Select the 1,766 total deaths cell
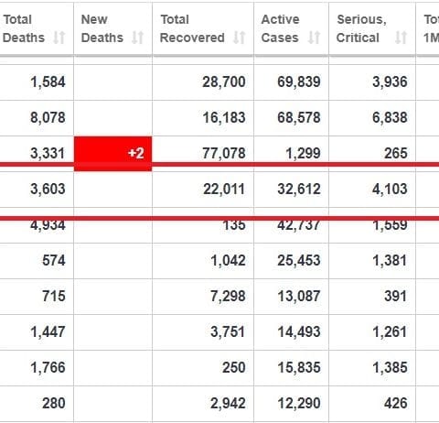 pos(37,368)
